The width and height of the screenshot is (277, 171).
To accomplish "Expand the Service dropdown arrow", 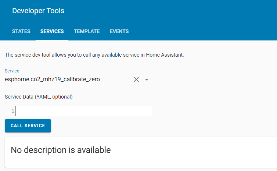I will [x=147, y=79].
